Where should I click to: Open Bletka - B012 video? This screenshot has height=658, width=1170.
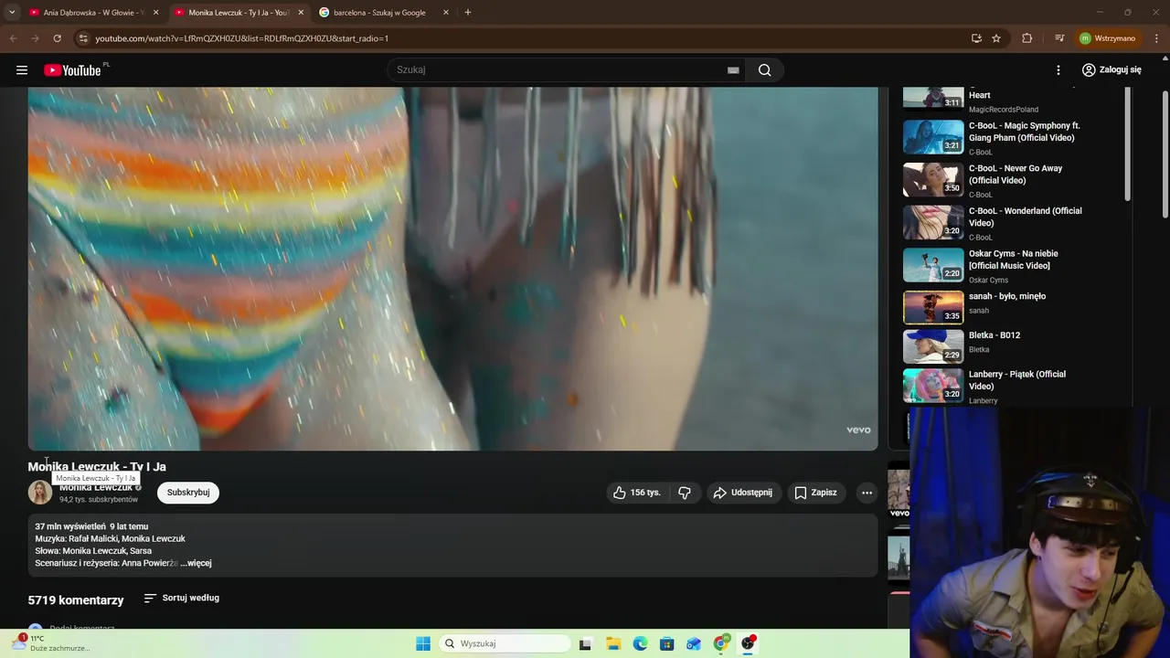933,347
